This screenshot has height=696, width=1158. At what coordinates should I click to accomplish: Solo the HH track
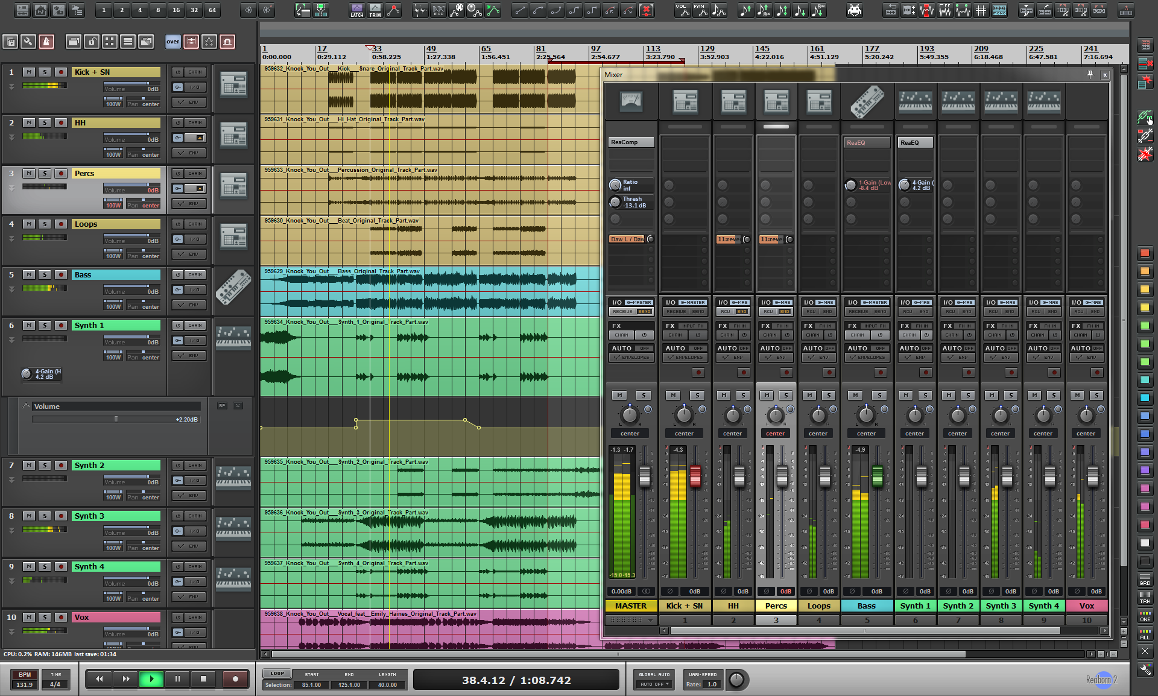tap(45, 122)
